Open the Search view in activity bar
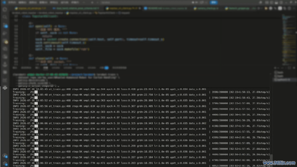Viewport: 297px width, 167px height. point(5,17)
